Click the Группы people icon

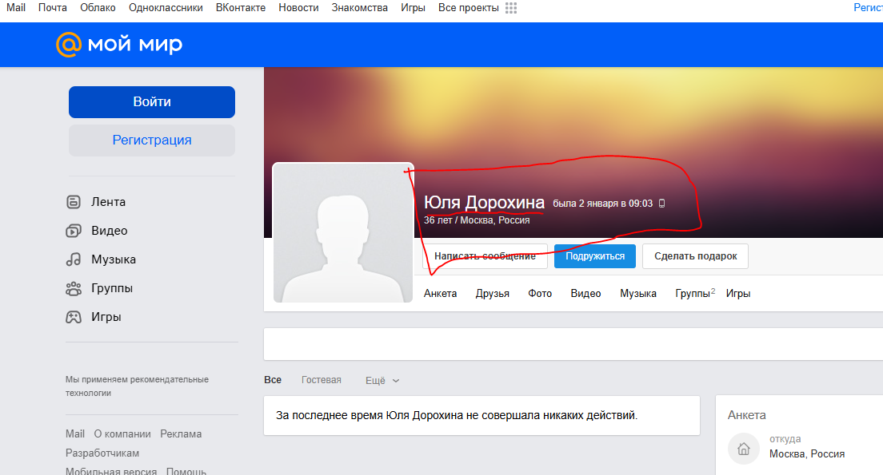click(74, 288)
